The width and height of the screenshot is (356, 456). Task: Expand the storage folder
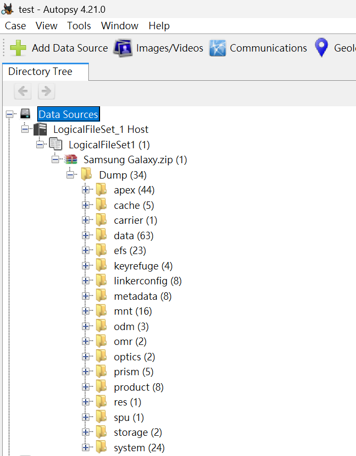(86, 433)
